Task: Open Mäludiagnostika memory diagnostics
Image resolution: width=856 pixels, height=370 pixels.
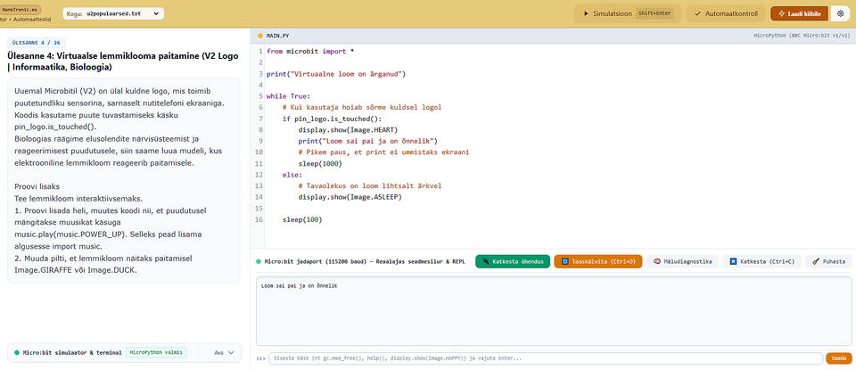Action: pyautogui.click(x=682, y=261)
